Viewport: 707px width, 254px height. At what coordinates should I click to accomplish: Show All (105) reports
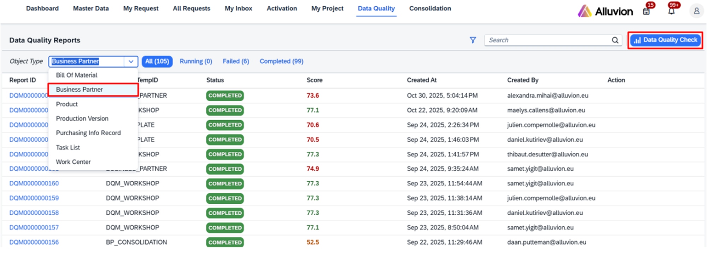157,62
